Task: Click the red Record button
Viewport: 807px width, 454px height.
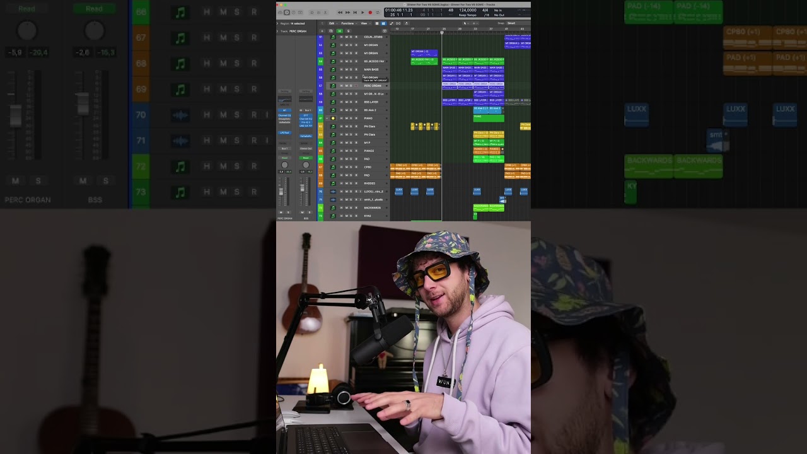Action: click(370, 13)
